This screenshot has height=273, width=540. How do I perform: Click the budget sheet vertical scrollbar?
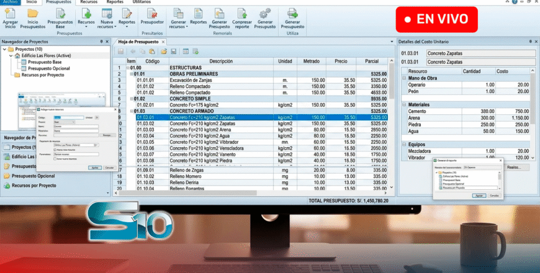(x=392, y=124)
